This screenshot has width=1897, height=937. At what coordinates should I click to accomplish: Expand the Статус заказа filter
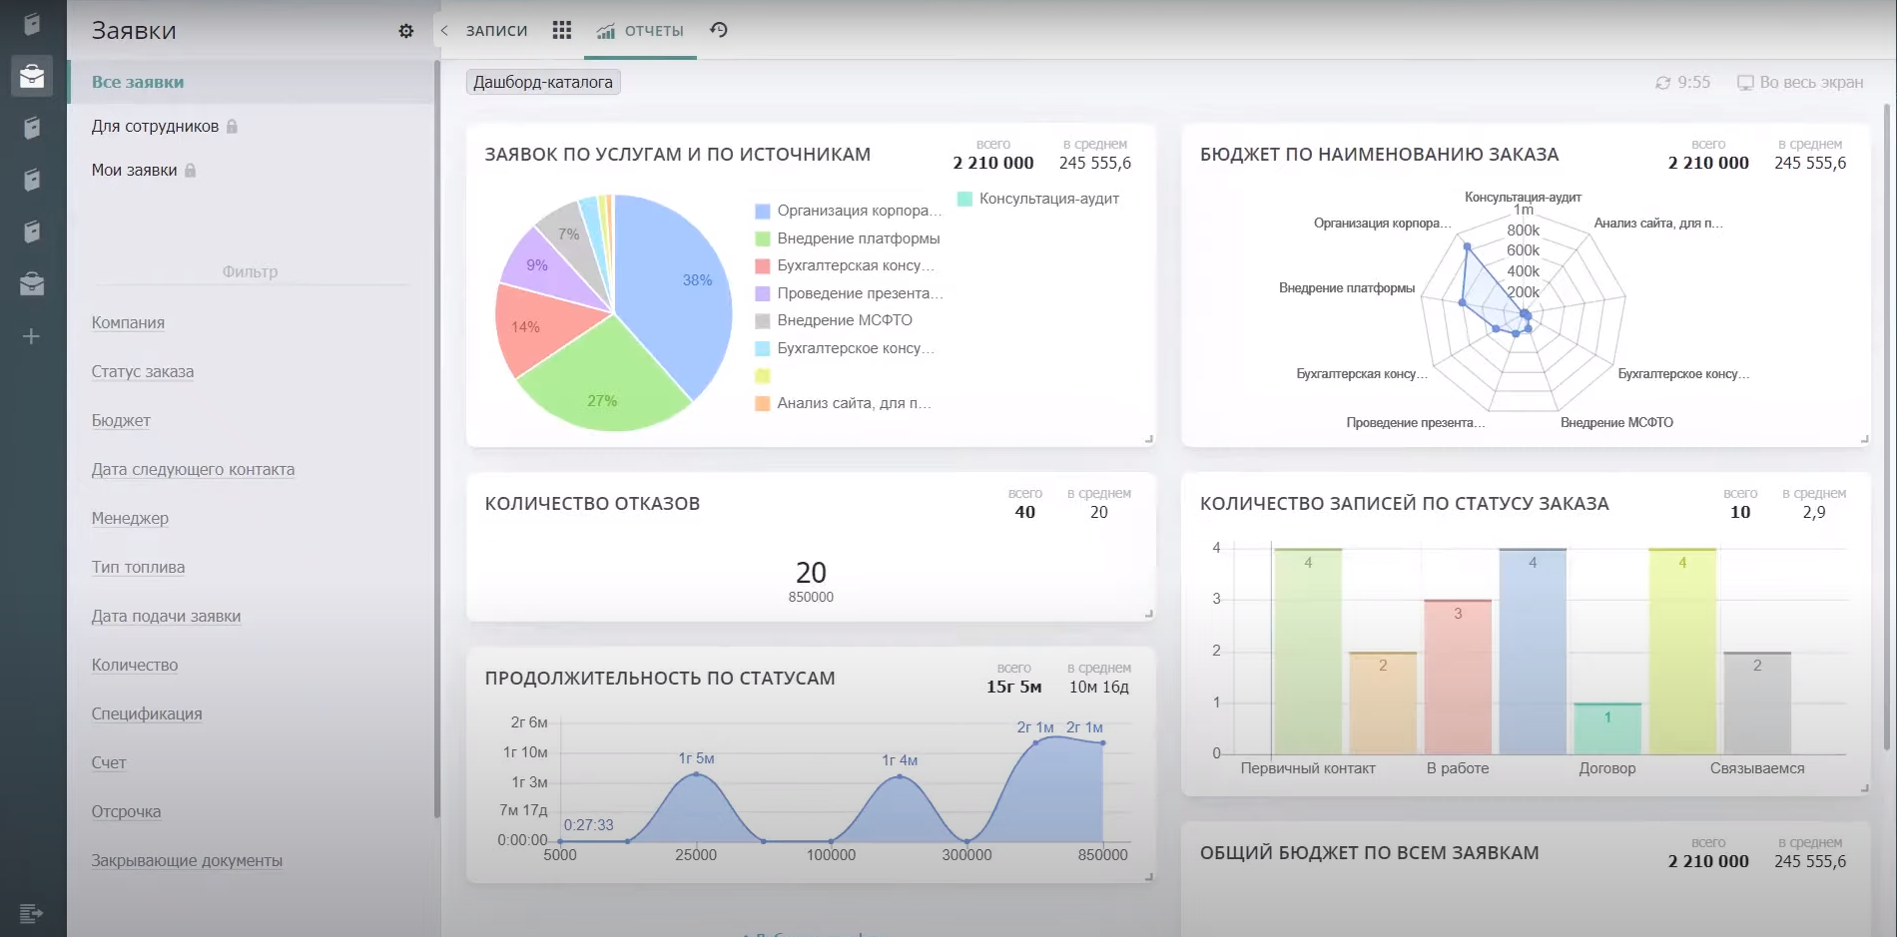[143, 371]
